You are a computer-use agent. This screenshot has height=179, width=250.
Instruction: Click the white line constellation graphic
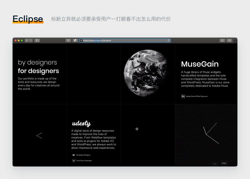(211, 133)
